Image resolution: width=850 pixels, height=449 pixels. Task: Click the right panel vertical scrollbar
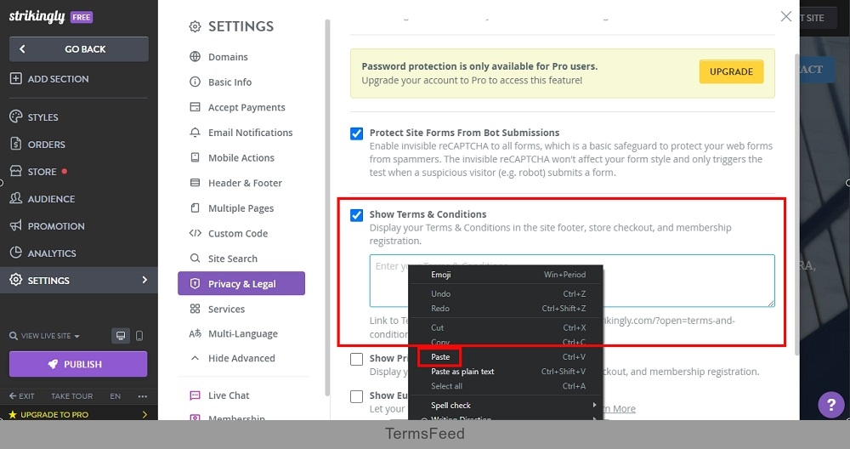coord(797,205)
